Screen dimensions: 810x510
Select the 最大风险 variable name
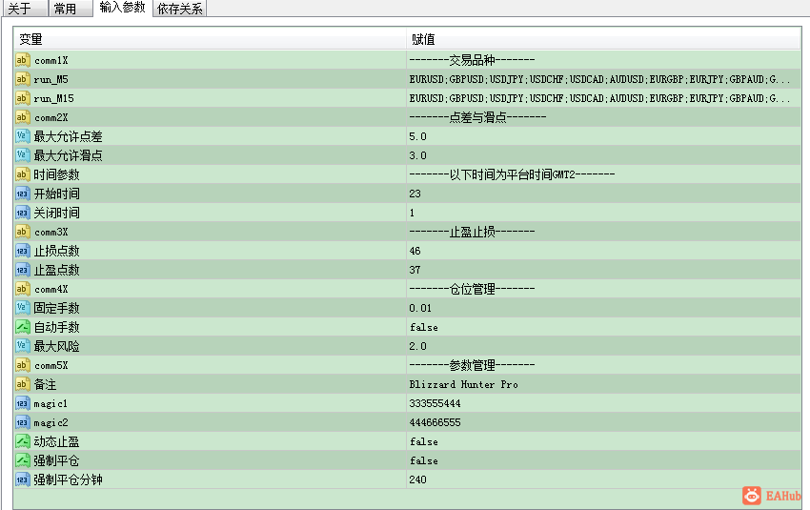(56, 346)
